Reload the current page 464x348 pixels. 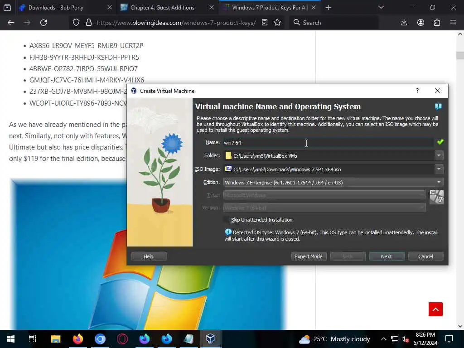coord(43,23)
